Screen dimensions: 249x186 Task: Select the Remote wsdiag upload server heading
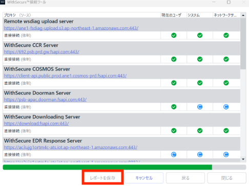pos(39,21)
